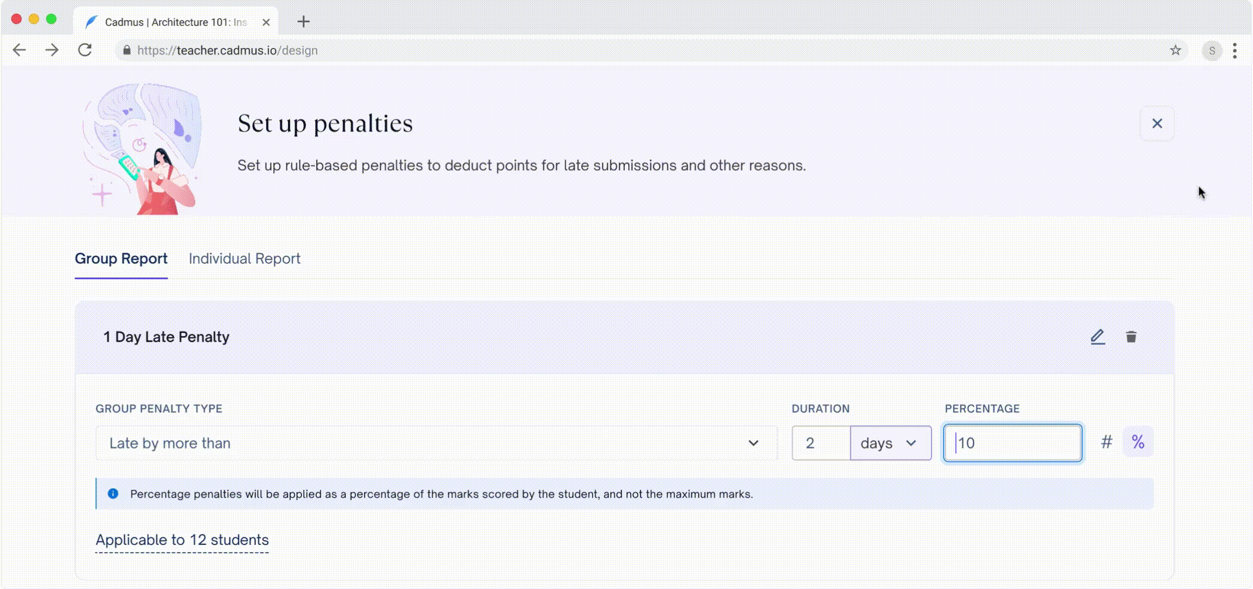
Task: Switch penalty to number (#) mode
Action: (x=1106, y=442)
